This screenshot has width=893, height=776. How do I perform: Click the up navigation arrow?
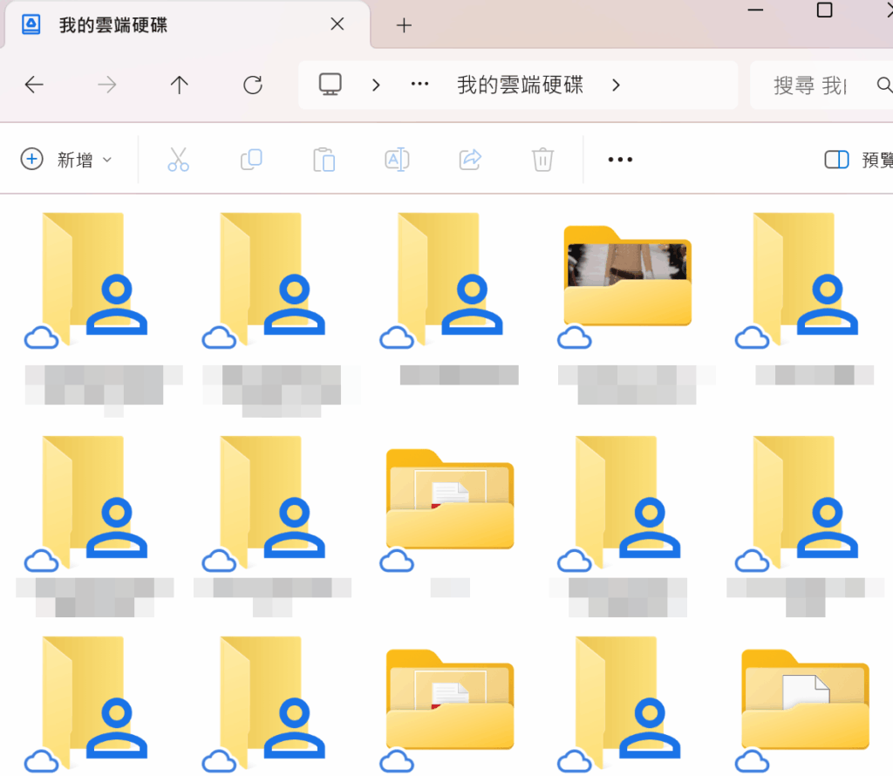click(x=179, y=85)
